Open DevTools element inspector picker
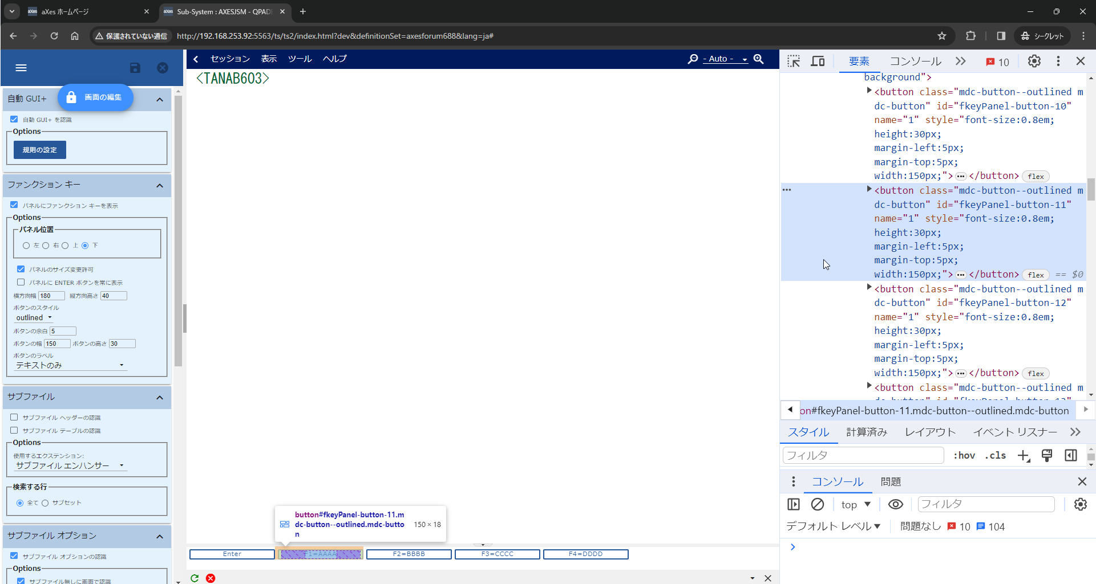 pos(794,61)
